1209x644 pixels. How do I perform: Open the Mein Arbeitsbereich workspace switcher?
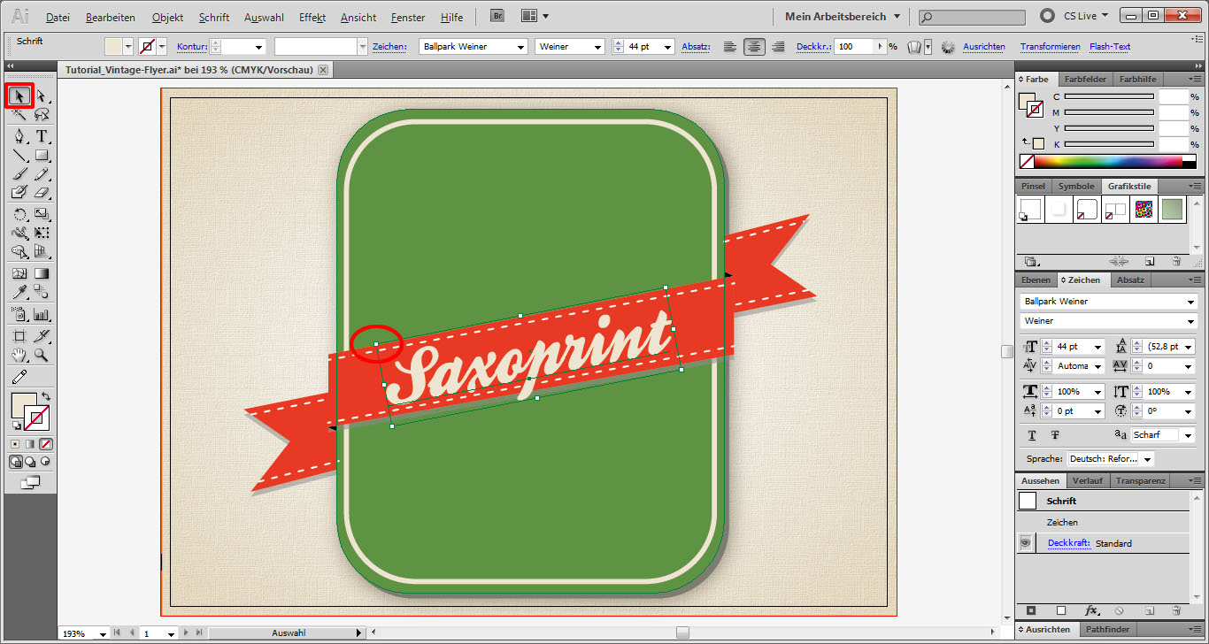coord(842,16)
